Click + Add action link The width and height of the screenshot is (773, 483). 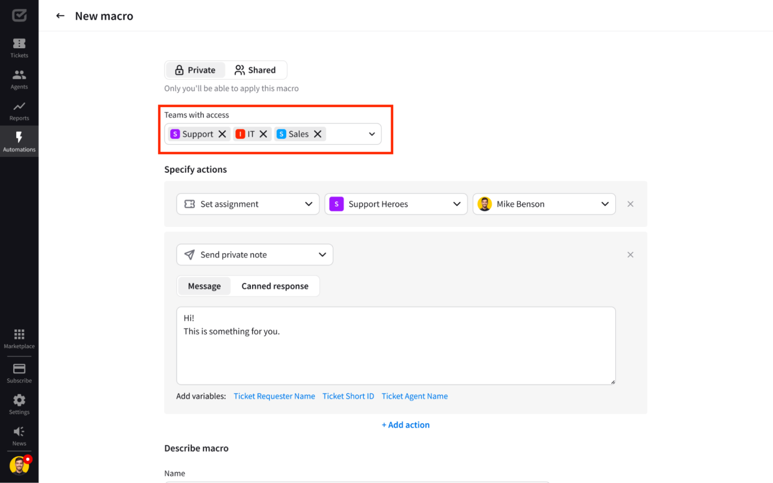(x=405, y=425)
